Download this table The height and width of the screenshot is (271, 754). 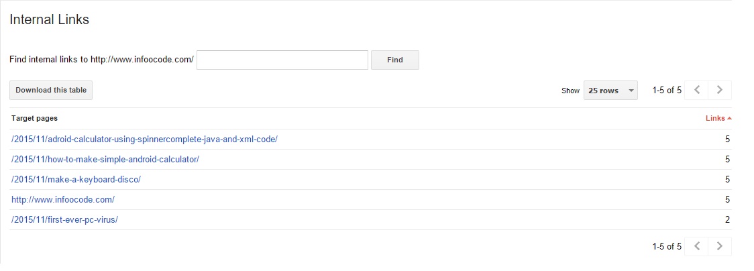point(51,90)
